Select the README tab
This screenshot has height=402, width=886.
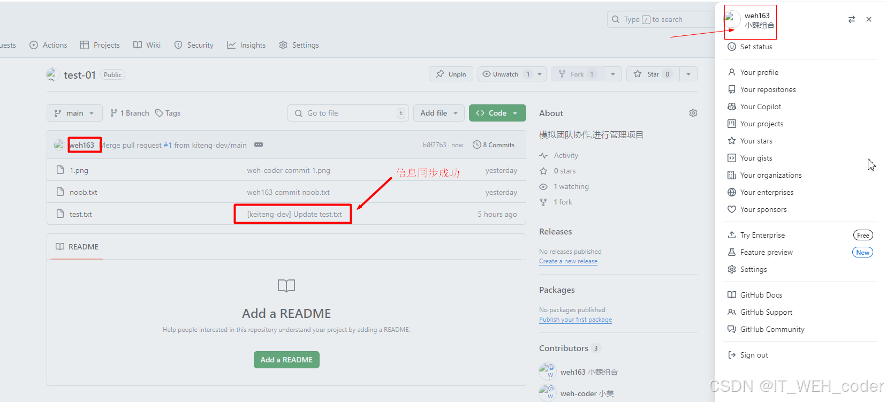(77, 247)
